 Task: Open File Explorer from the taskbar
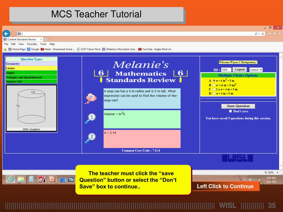point(21,179)
